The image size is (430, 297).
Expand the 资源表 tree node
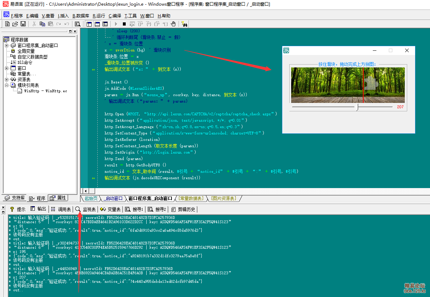[x=6, y=79]
